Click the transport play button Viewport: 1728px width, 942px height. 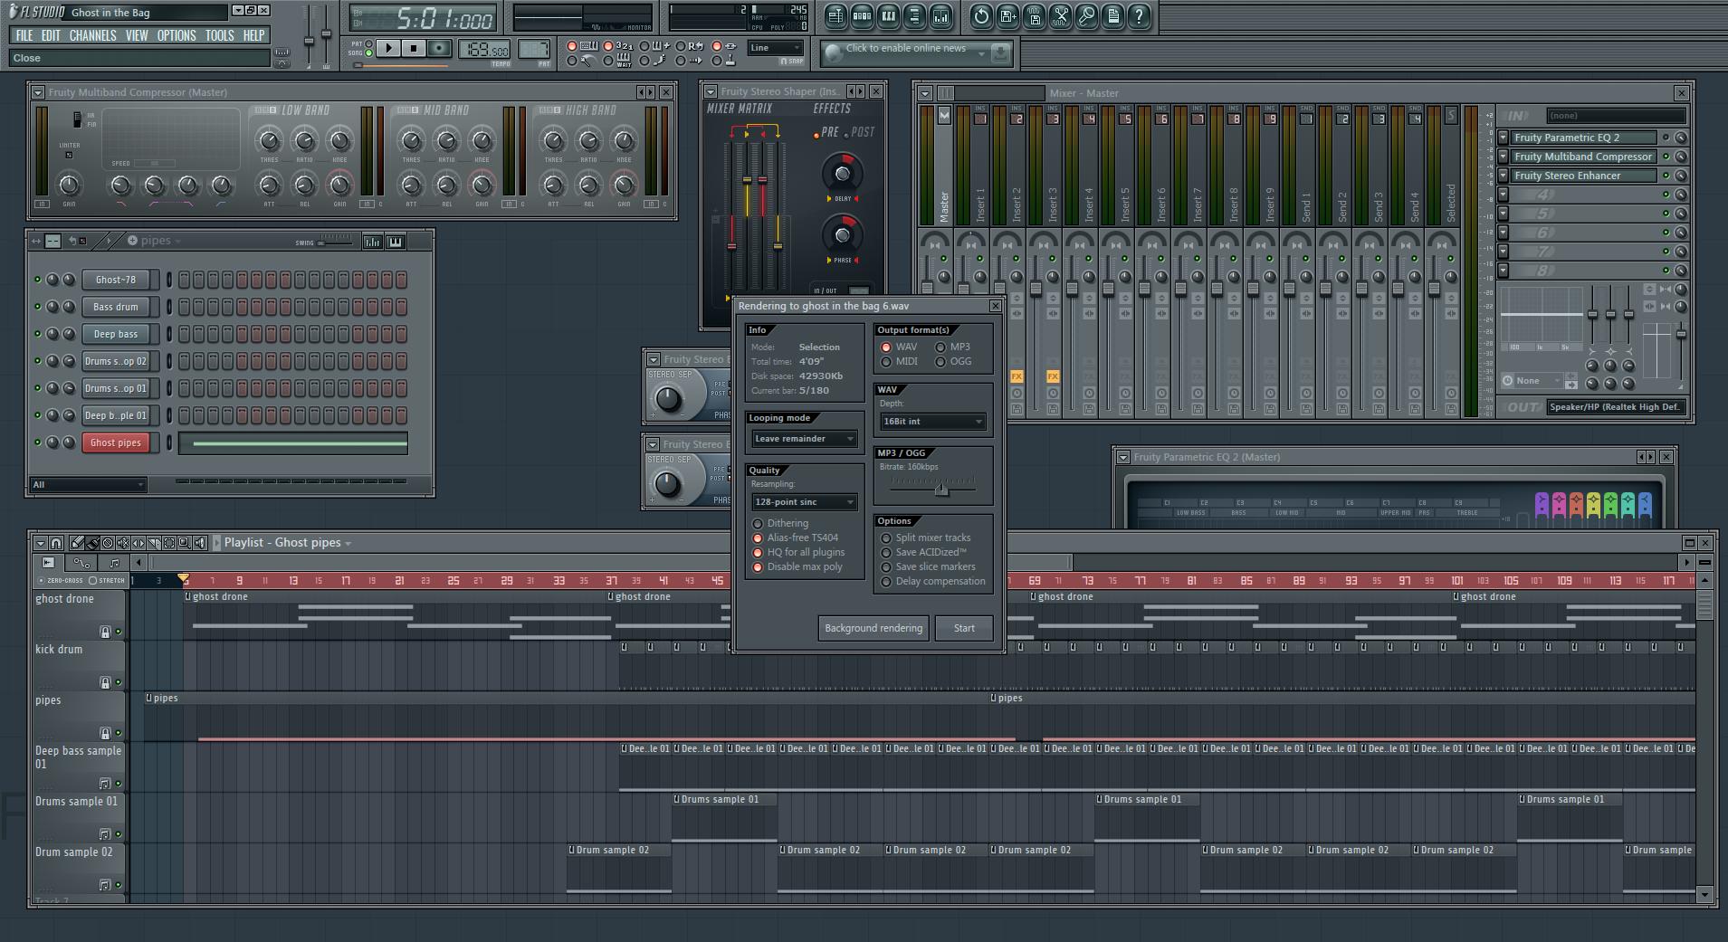click(388, 48)
